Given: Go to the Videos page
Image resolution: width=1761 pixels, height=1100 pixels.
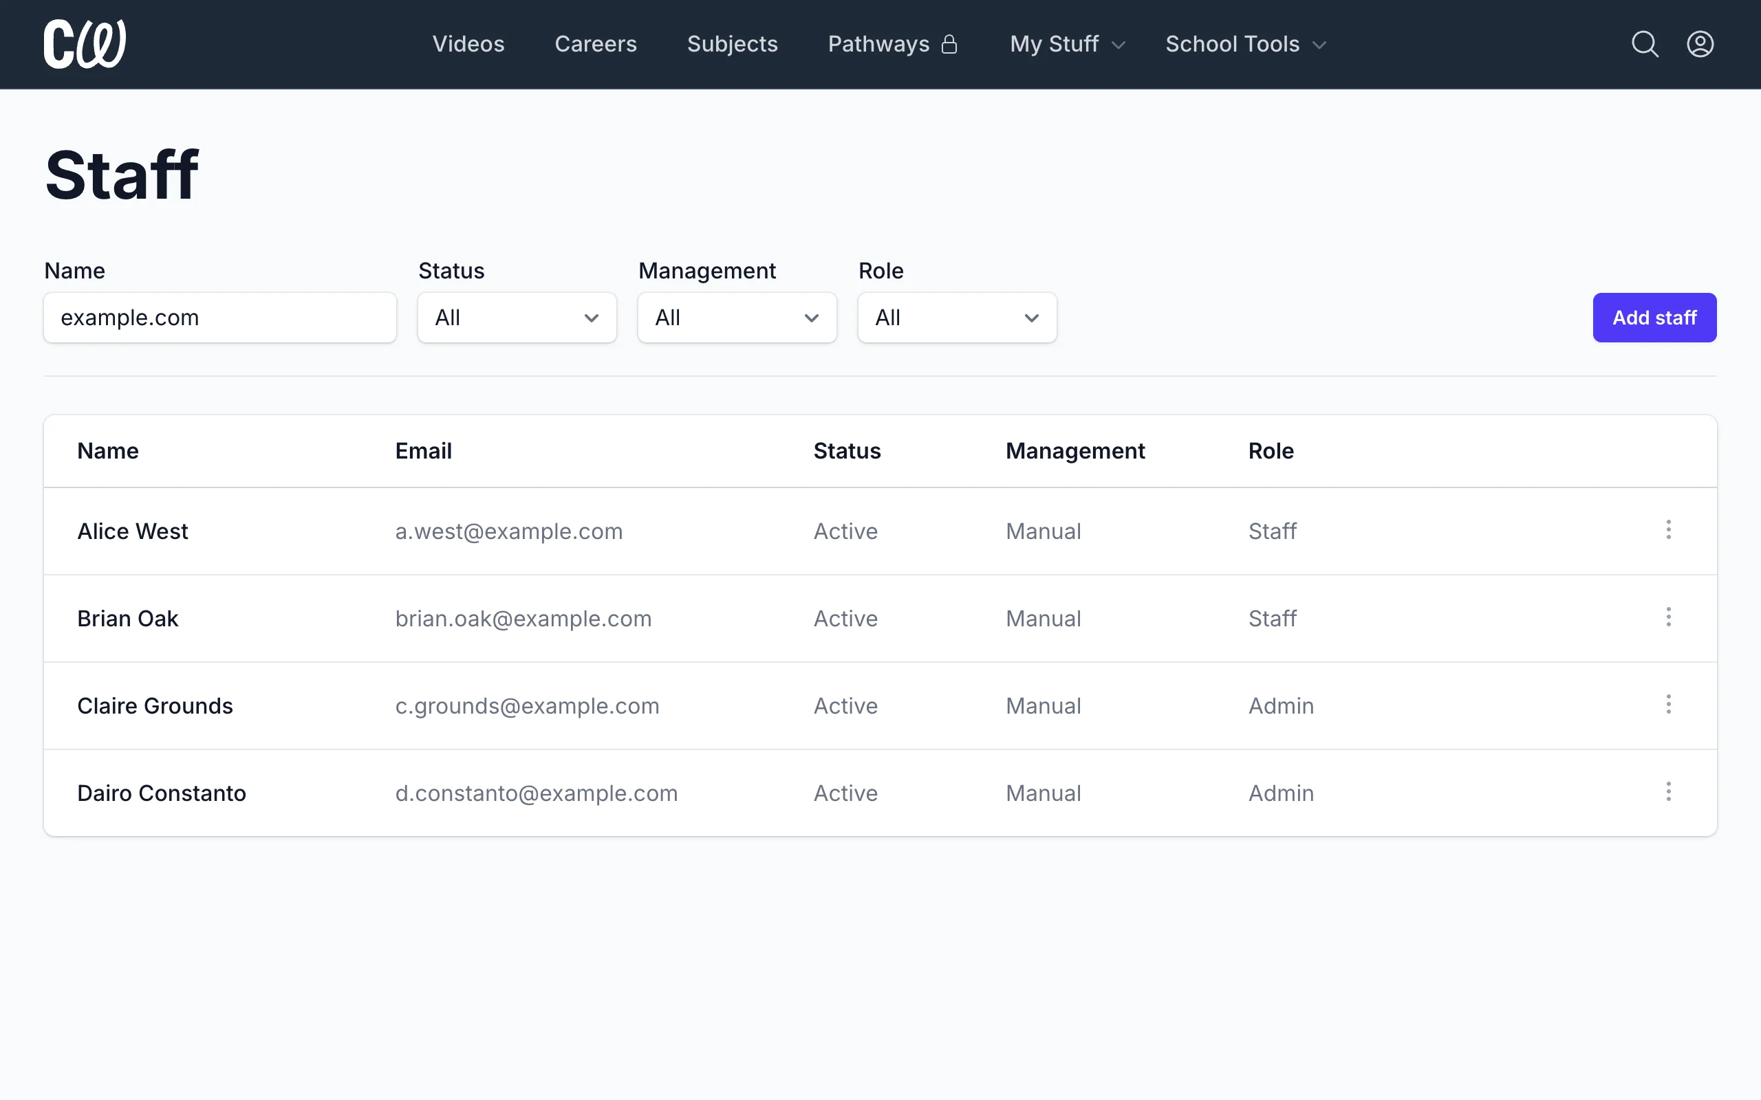Looking at the screenshot, I should tap(468, 45).
